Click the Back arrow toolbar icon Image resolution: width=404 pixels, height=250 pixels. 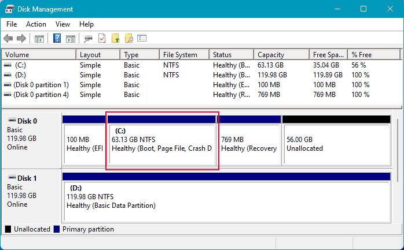[x=8, y=39]
